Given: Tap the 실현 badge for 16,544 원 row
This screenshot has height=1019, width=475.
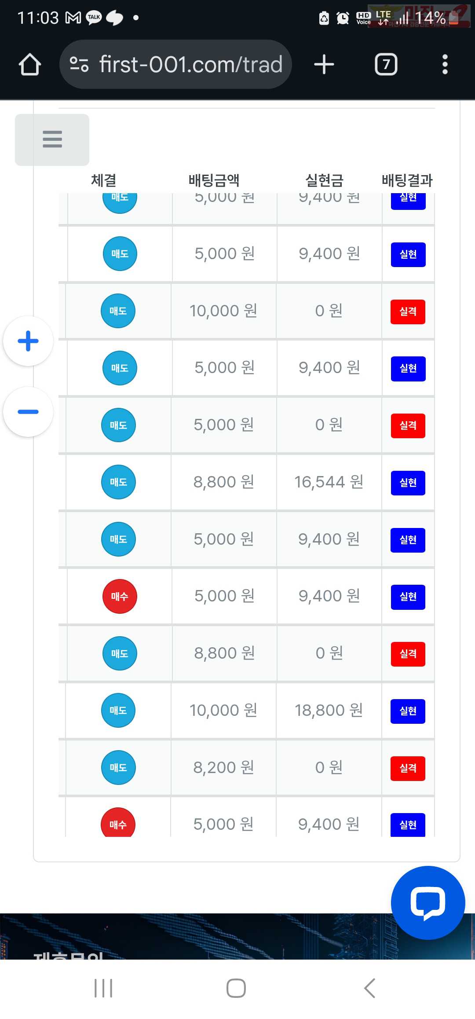Looking at the screenshot, I should pyautogui.click(x=408, y=483).
